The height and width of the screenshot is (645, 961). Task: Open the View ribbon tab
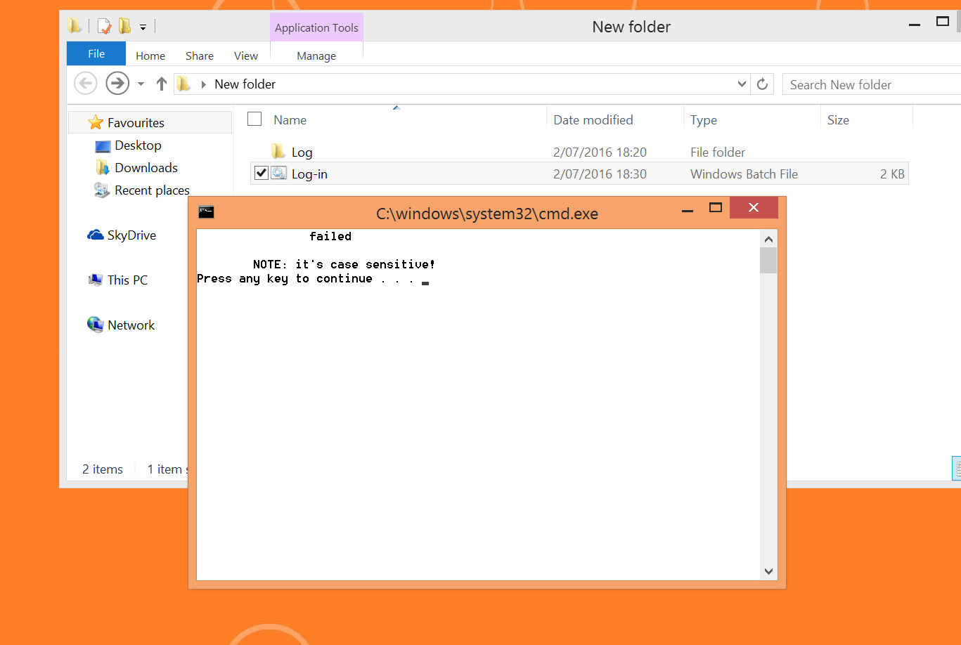(x=245, y=56)
